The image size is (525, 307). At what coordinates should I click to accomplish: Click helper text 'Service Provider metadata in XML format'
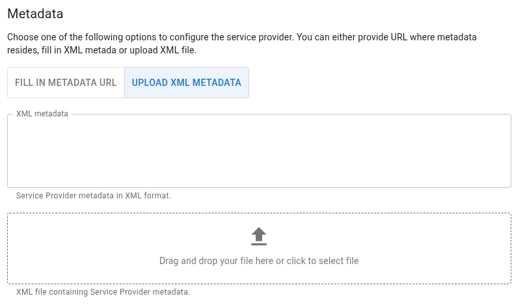point(94,195)
